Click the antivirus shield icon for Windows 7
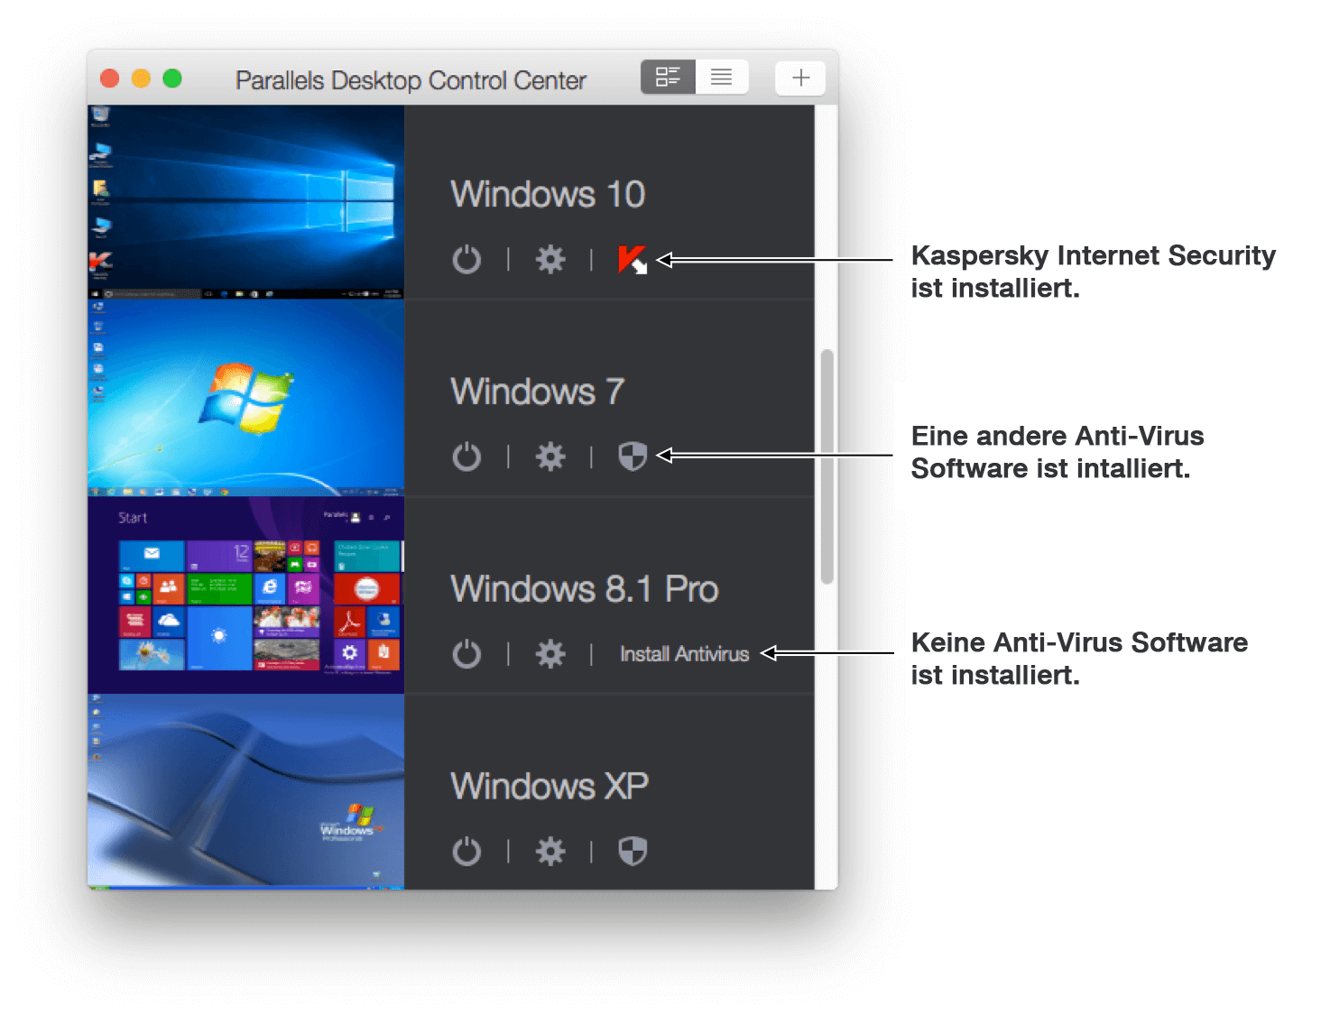 pyautogui.click(x=632, y=457)
